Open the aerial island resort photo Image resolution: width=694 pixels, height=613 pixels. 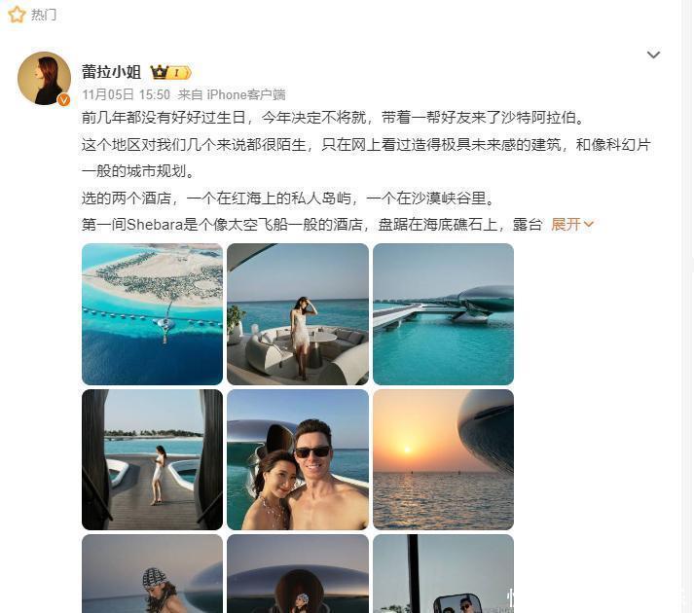click(152, 314)
